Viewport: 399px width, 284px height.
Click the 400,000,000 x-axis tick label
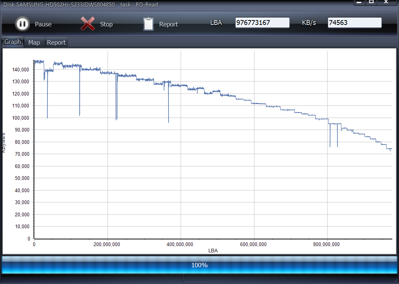[180, 244]
